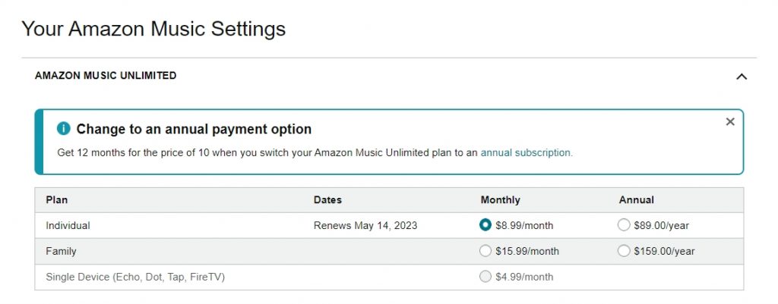Image resolution: width=778 pixels, height=304 pixels.
Task: Collapse the Amazon Music Unlimited section chevron
Action: pos(742,77)
